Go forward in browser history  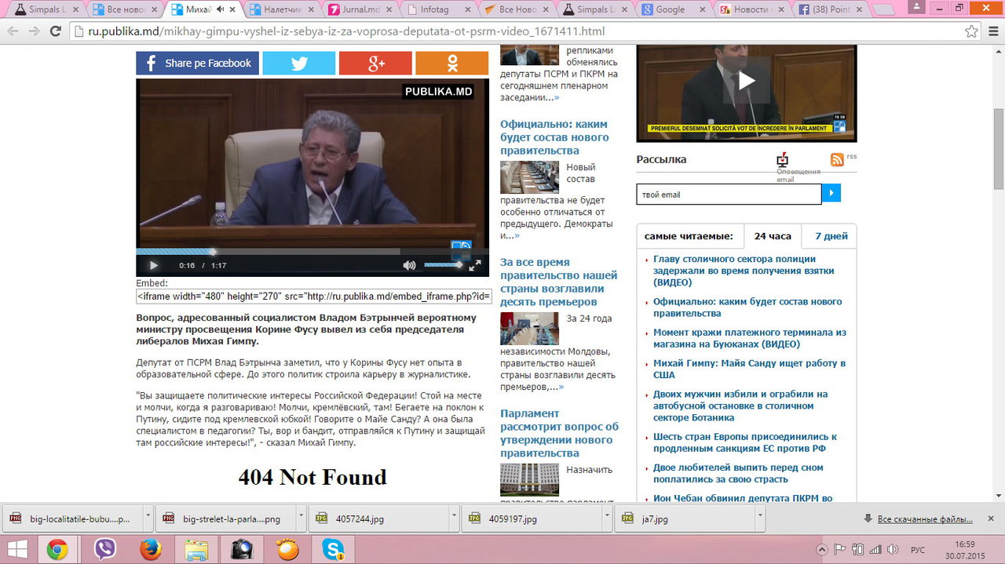click(34, 31)
